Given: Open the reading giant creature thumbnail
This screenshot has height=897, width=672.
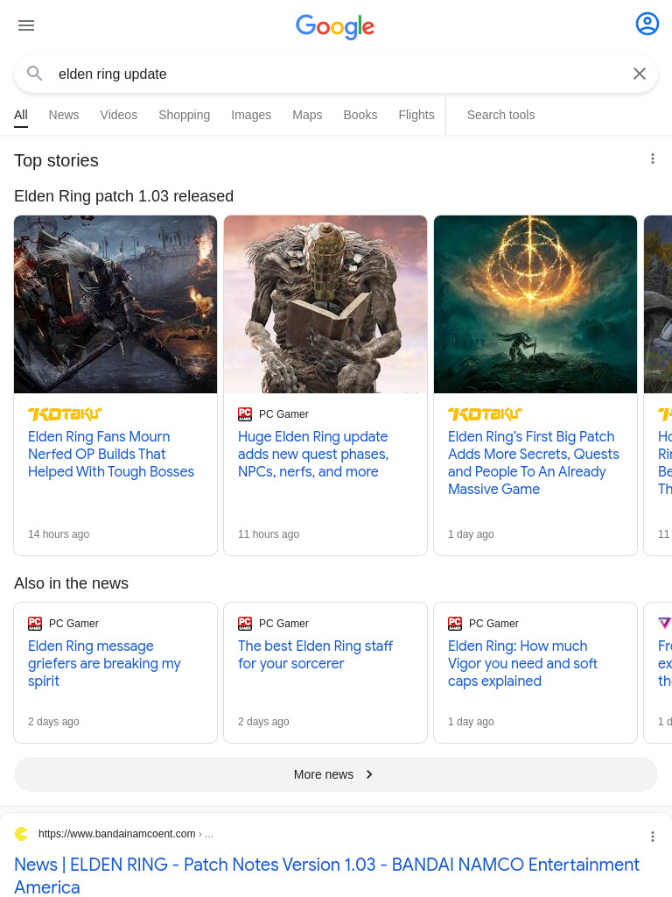Looking at the screenshot, I should point(325,304).
